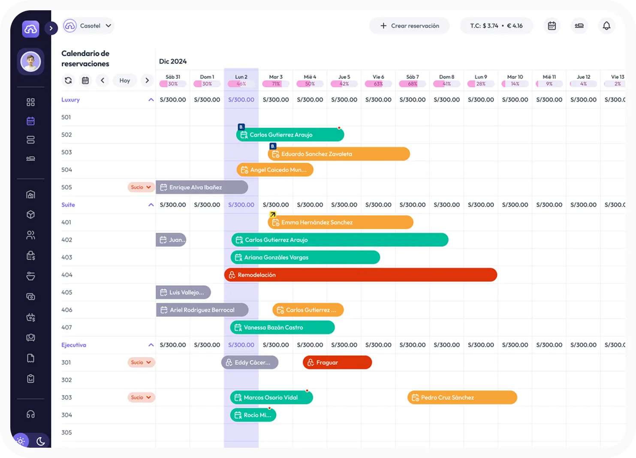Switch to dark mode moon toggle

pos(41,441)
